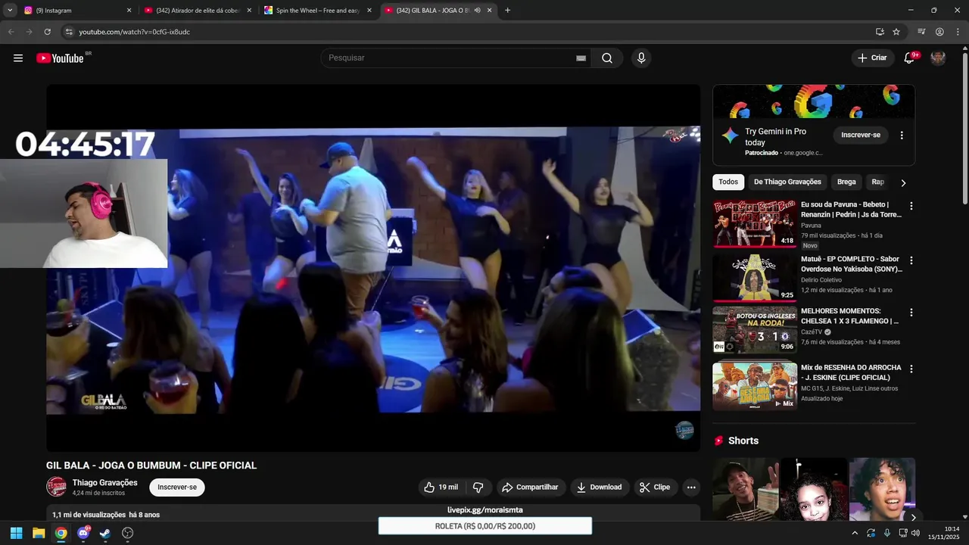Show next filter chips with arrow
969x545 pixels.
pyautogui.click(x=903, y=182)
